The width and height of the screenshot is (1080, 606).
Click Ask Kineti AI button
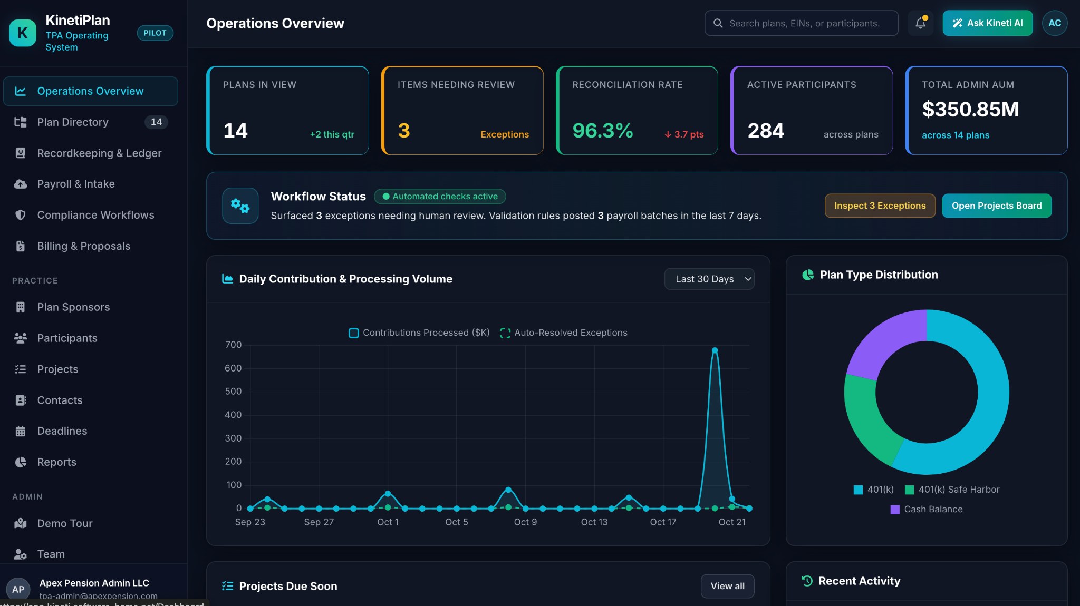coord(988,23)
